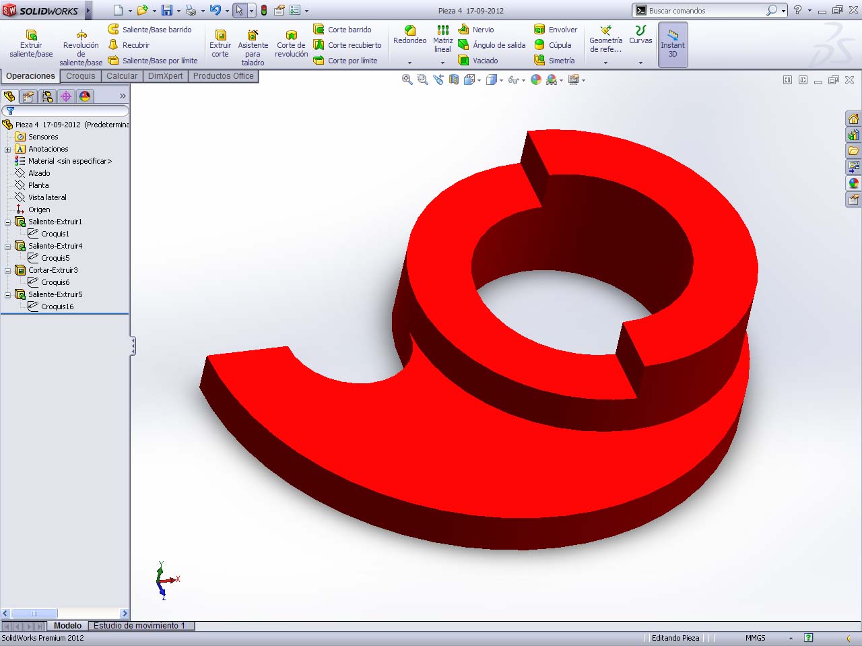
Task: Open the DimXpertManager panel tab
Action: point(66,96)
